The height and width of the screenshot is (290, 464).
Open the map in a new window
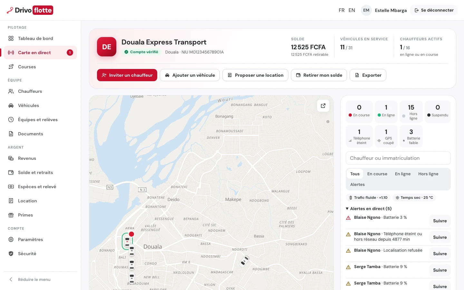click(x=323, y=106)
